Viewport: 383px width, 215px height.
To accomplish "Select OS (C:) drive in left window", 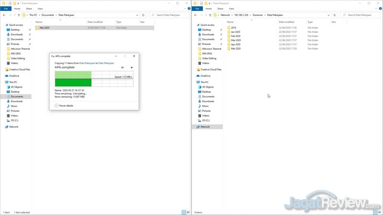I will click(x=14, y=120).
